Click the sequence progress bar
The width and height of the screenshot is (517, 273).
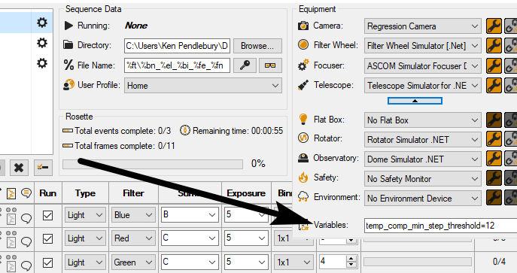tap(153, 165)
